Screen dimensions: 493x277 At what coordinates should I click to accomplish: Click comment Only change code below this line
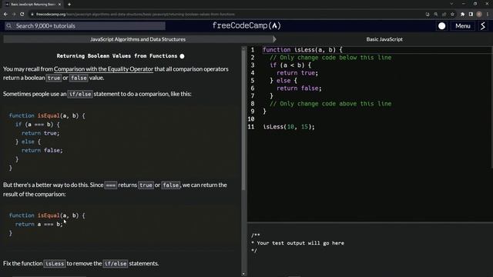pyautogui.click(x=330, y=58)
